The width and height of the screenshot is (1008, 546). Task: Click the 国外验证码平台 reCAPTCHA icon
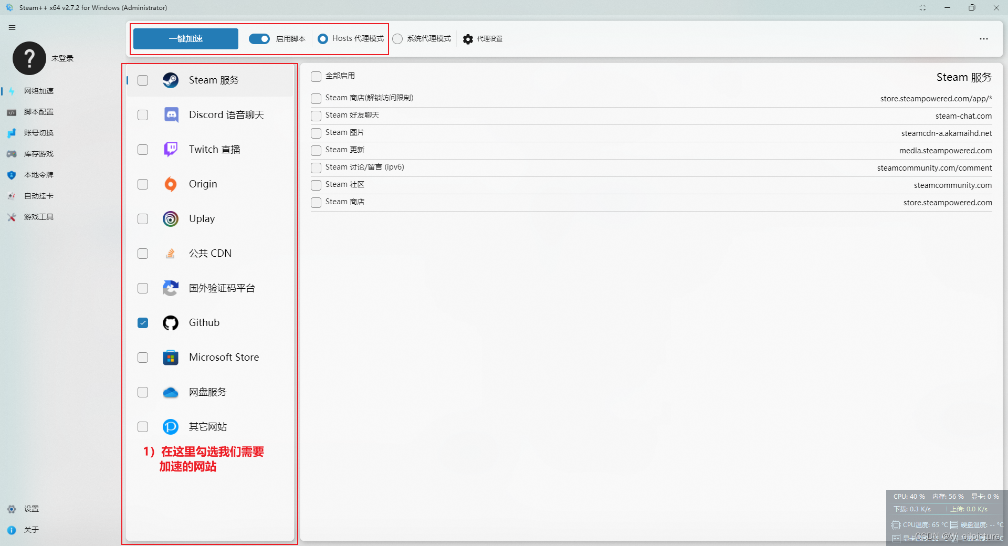(171, 288)
